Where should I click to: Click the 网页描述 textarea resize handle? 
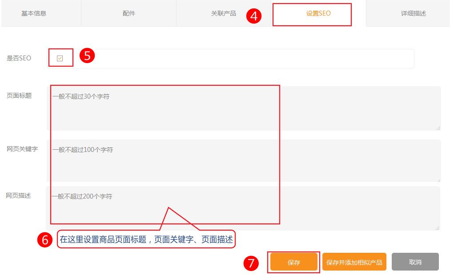[x=437, y=227]
